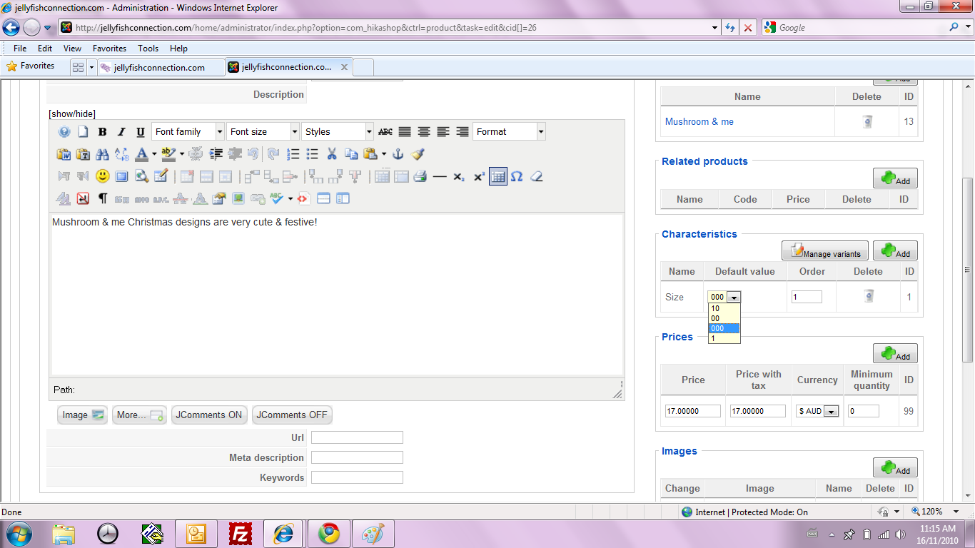Apply the yellow highlight color swatch
The width and height of the screenshot is (975, 548).
(168, 154)
